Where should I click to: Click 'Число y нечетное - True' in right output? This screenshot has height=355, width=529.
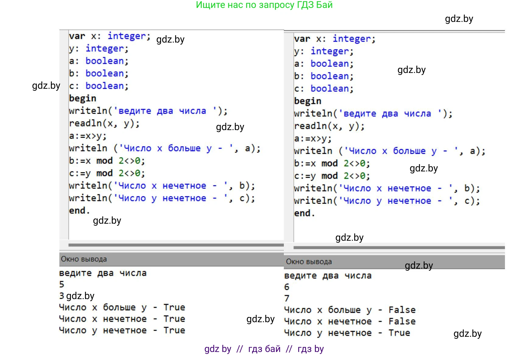[x=347, y=333]
